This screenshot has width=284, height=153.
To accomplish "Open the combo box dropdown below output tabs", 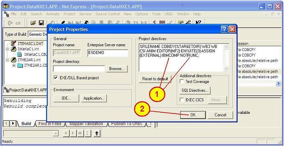I will (55, 134).
